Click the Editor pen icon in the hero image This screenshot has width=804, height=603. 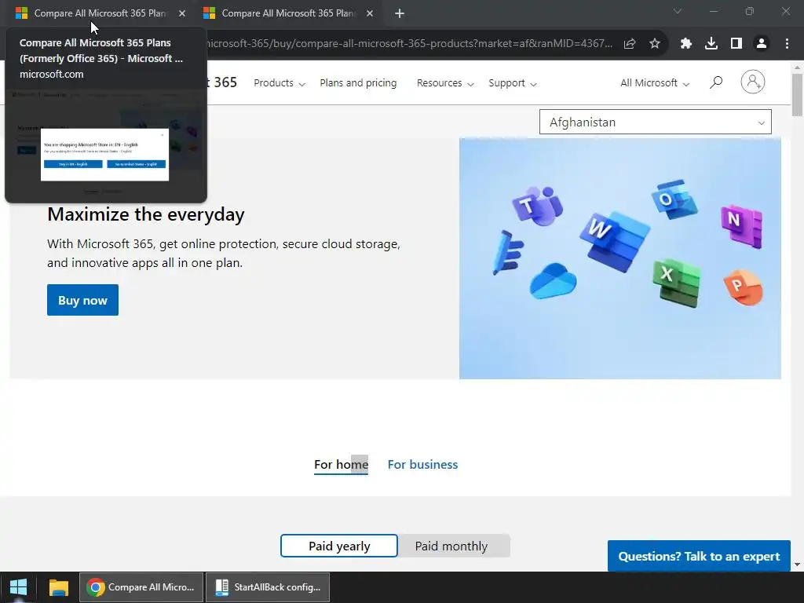tap(508, 252)
